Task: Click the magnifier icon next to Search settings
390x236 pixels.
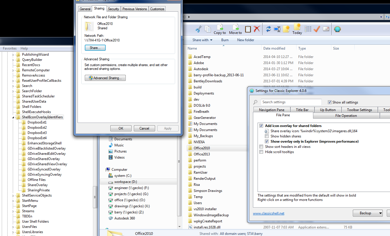Action: 256,102
